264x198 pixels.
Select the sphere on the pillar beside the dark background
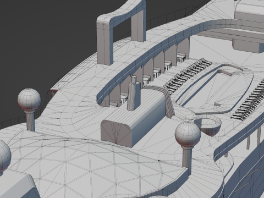[x=29, y=100]
